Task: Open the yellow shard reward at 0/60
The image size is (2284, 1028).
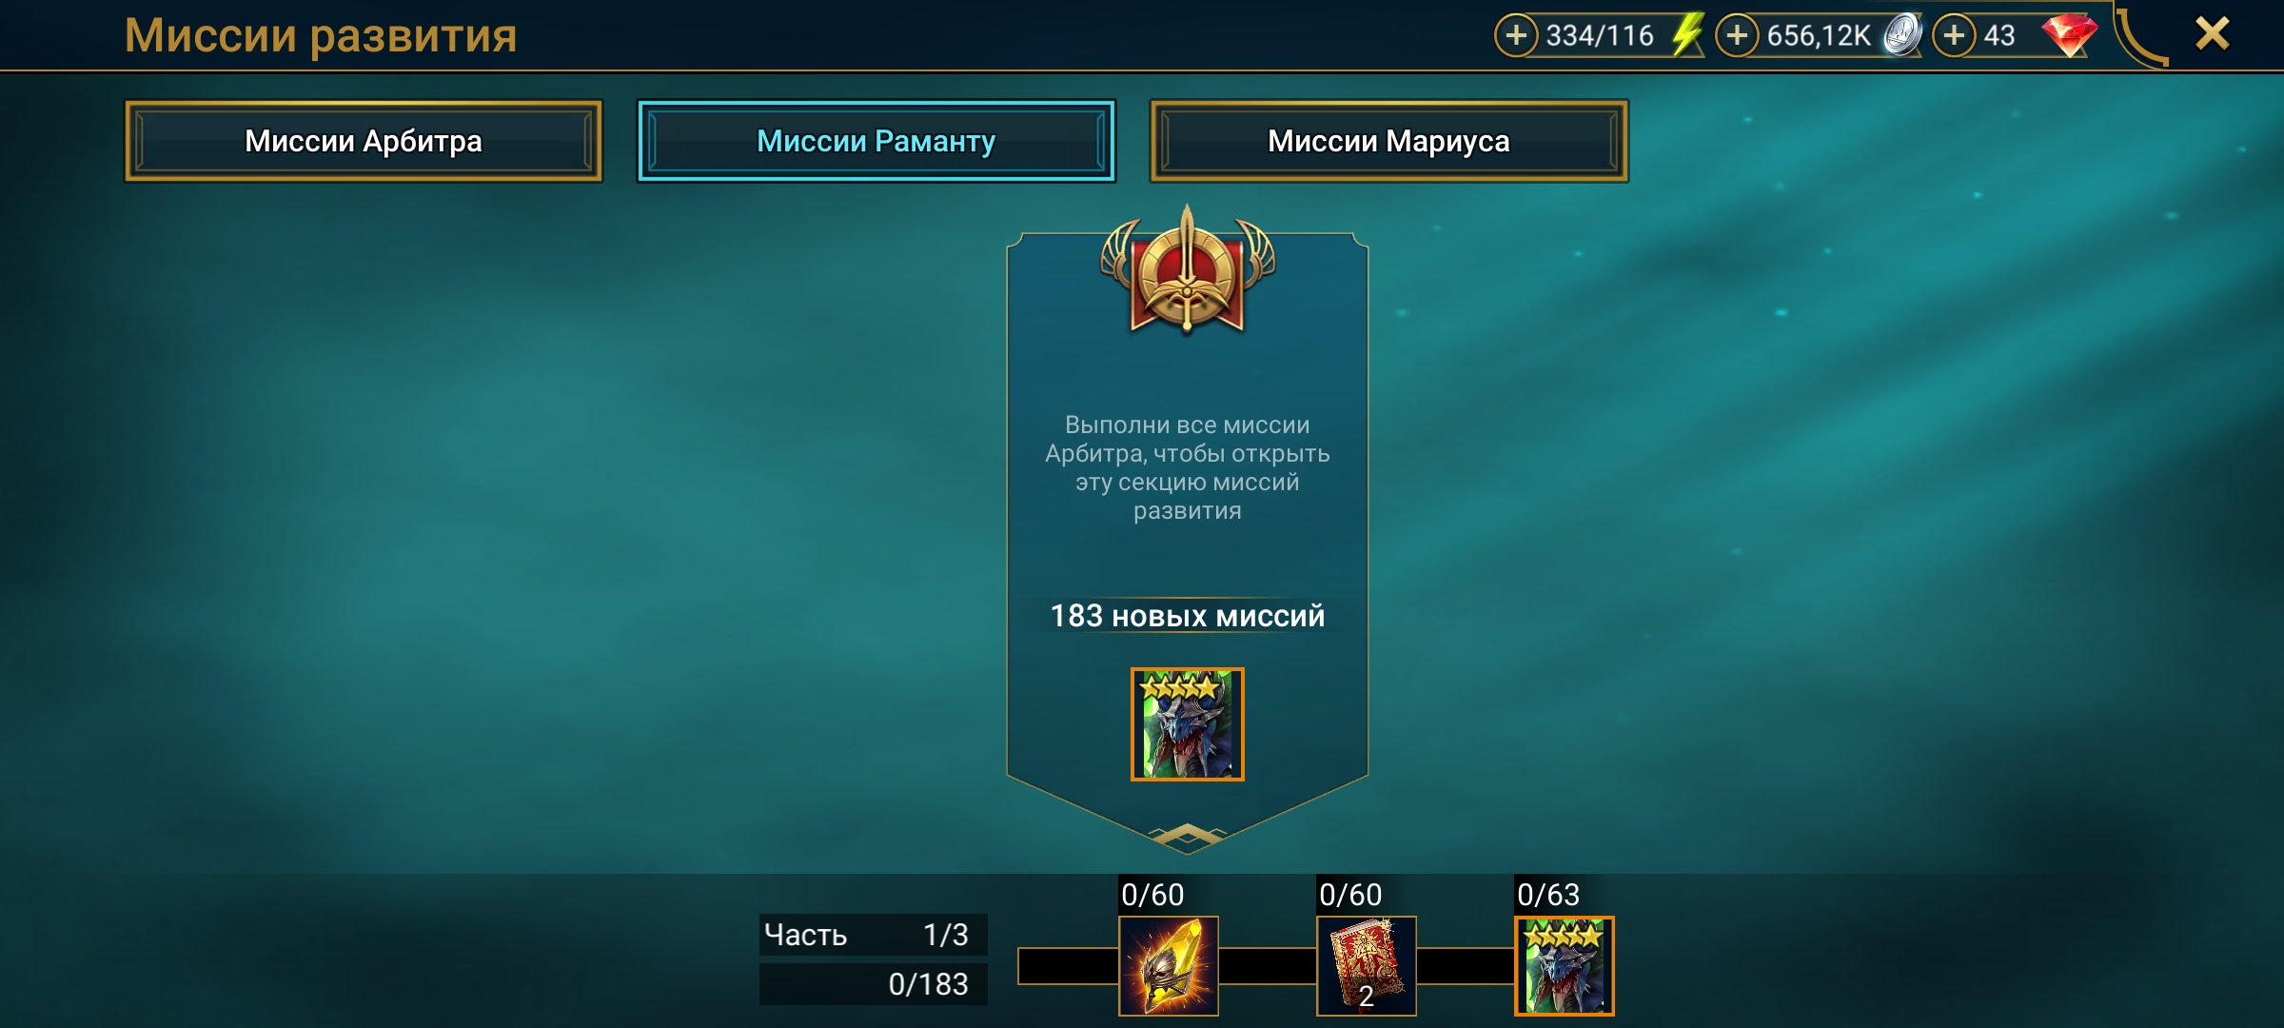Action: coord(1168,965)
